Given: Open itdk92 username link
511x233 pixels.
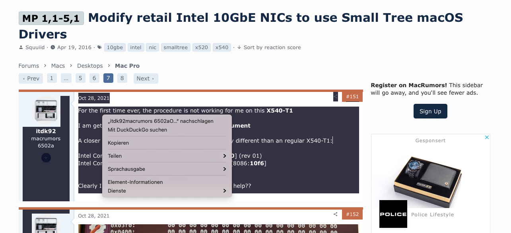Looking at the screenshot, I should click(46, 131).
